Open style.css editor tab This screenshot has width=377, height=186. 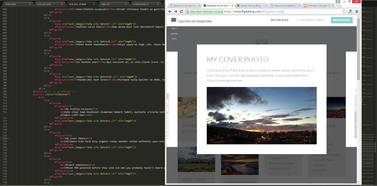[114, 4]
